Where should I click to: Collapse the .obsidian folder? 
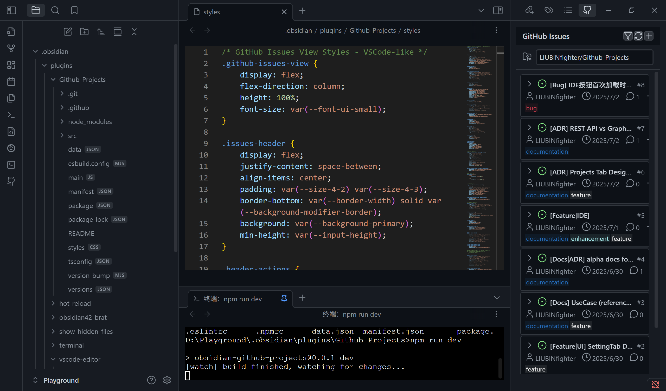[35, 51]
